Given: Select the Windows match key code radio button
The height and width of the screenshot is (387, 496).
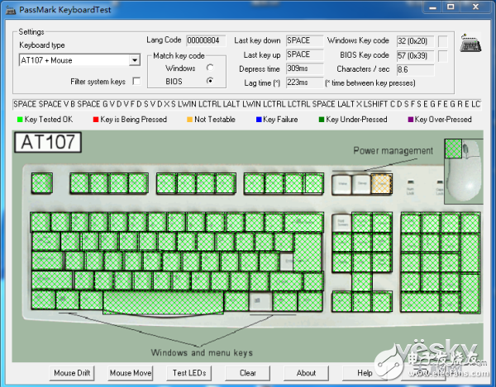Looking at the screenshot, I should (x=210, y=68).
